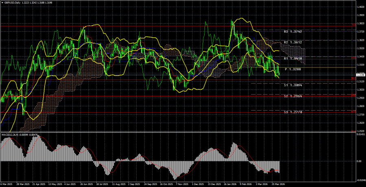This screenshot has width=366, height=187.
Task: Click the S1 1.3094 support label
Action: [x=294, y=85]
